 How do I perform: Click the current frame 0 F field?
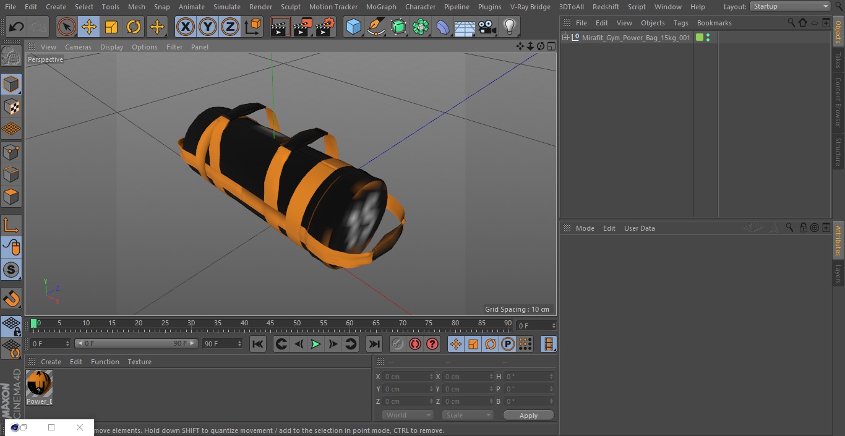pos(536,325)
